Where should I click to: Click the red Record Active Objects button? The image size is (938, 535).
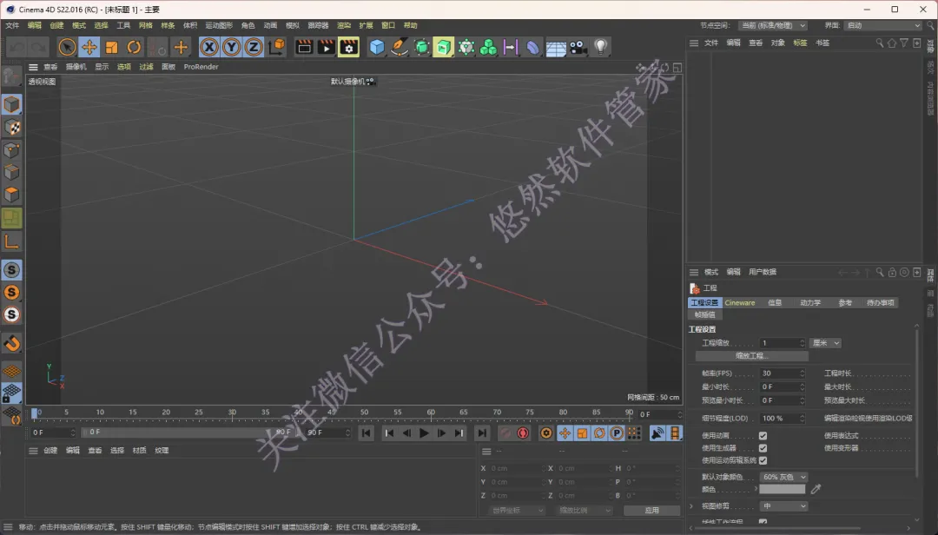tap(505, 433)
